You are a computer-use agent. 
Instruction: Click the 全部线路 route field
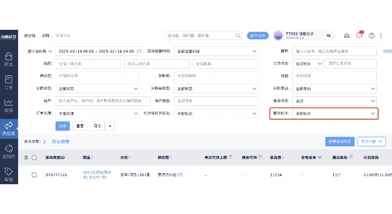pos(334,76)
